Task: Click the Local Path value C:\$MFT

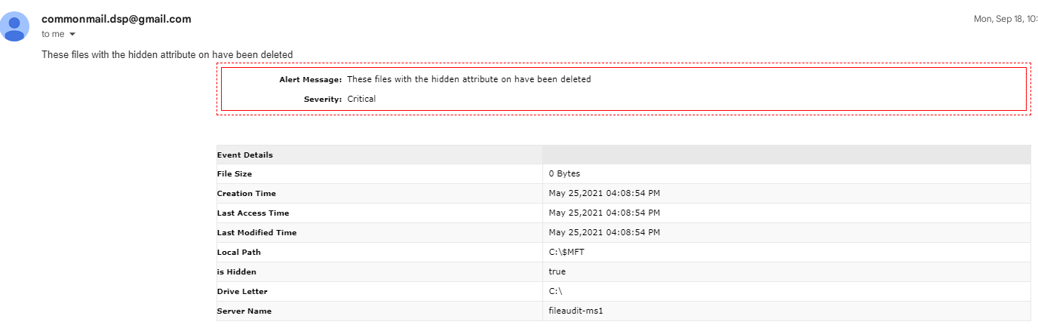Action: click(x=567, y=252)
